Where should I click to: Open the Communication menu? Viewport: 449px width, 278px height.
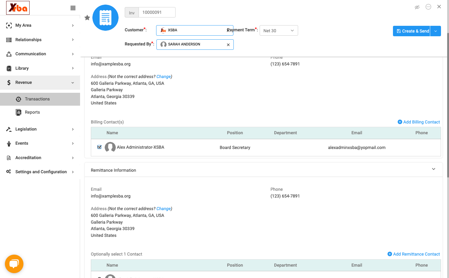pyautogui.click(x=40, y=54)
